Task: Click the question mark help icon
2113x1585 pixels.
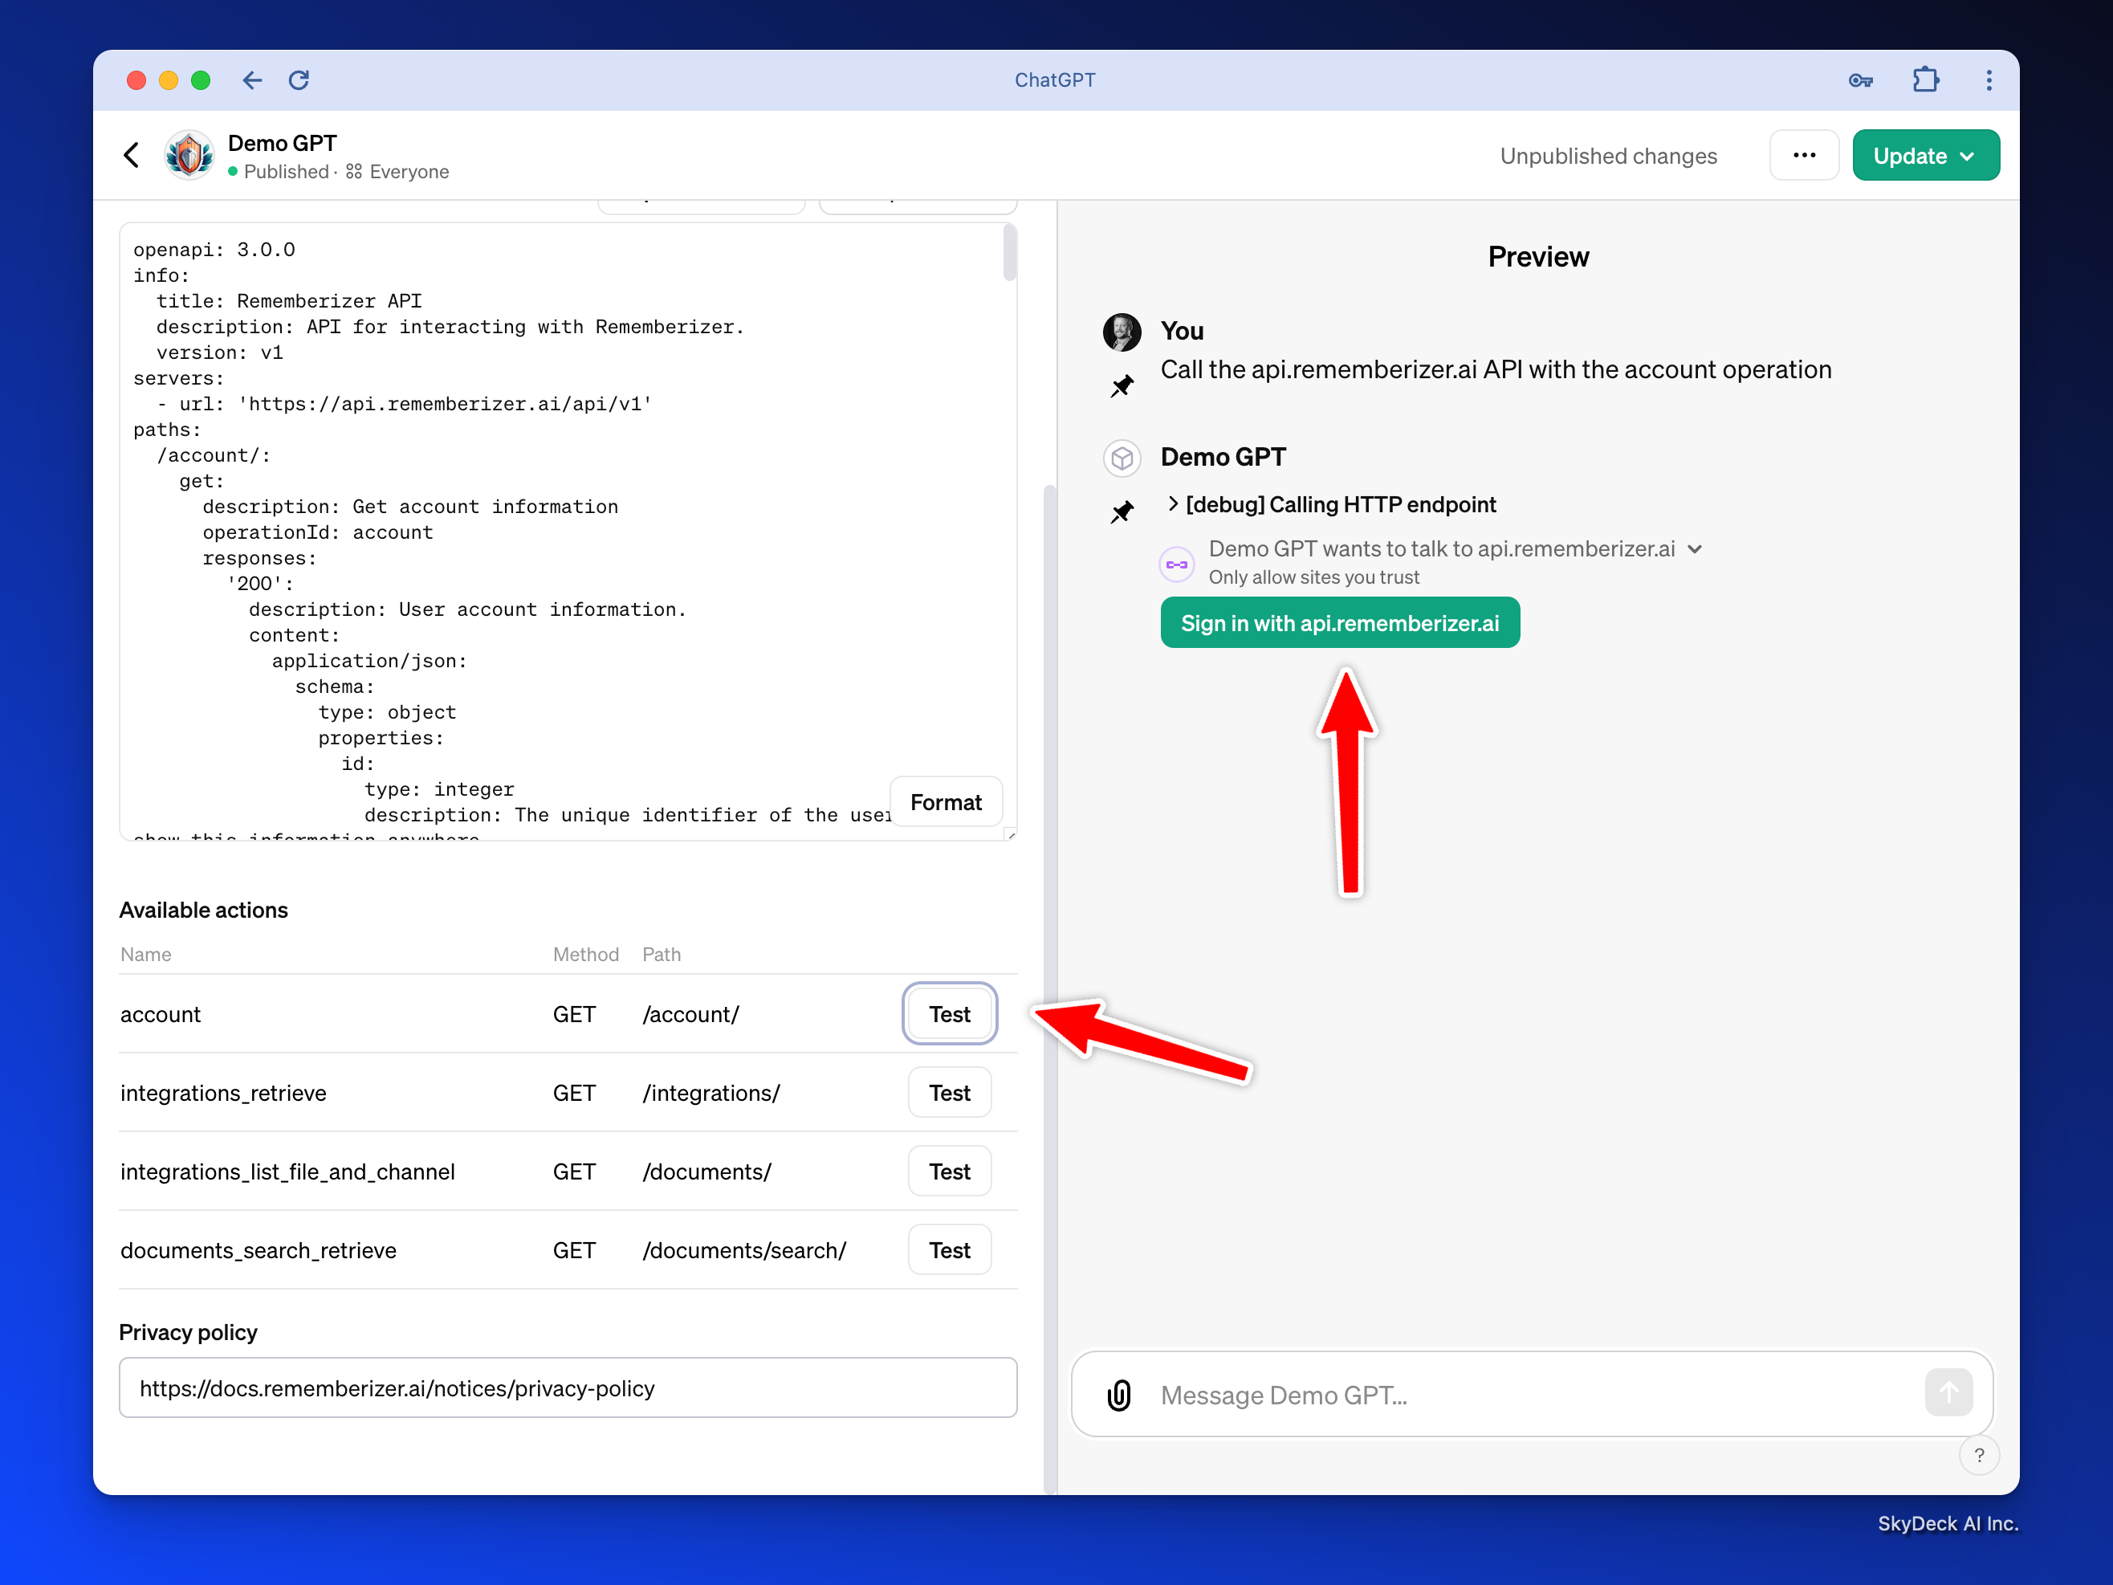Action: [x=1979, y=1455]
